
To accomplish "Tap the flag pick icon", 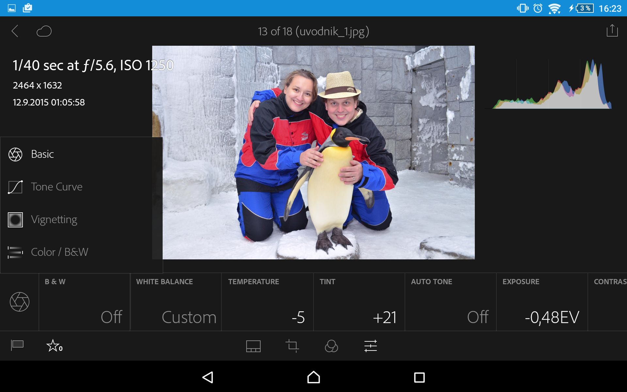I will pyautogui.click(x=17, y=345).
